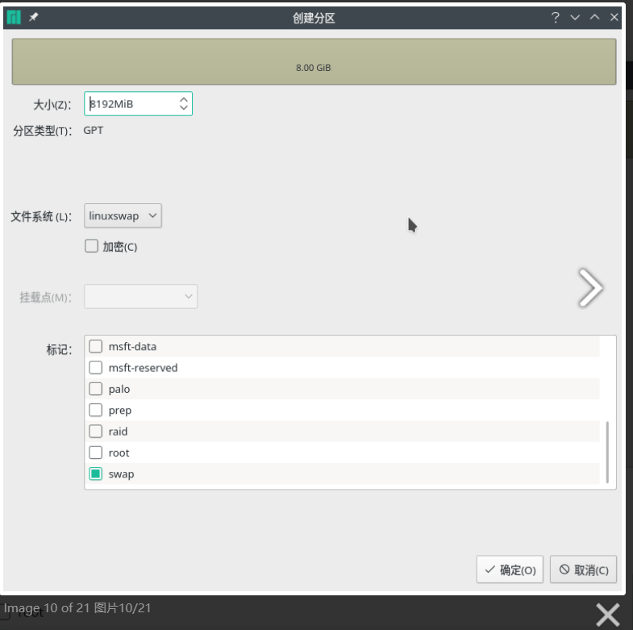Viewport: 633px width, 630px height.
Task: Select the msft-data flag checkbox
Action: tap(96, 347)
